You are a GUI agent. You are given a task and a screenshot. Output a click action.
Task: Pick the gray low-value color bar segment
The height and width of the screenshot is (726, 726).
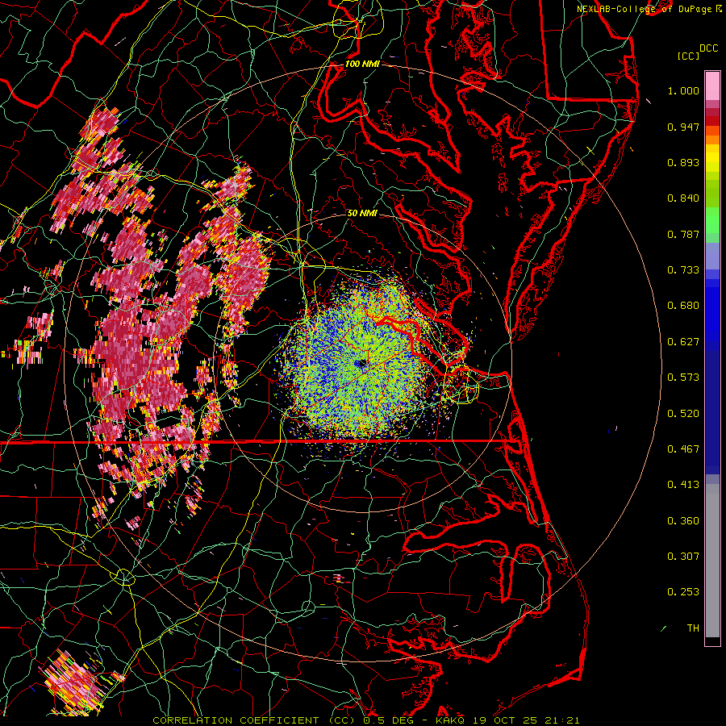[x=712, y=561]
